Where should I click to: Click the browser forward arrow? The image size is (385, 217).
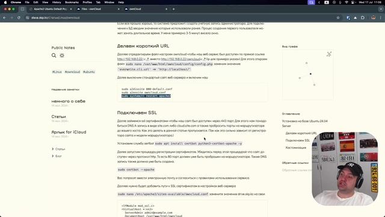11,17
